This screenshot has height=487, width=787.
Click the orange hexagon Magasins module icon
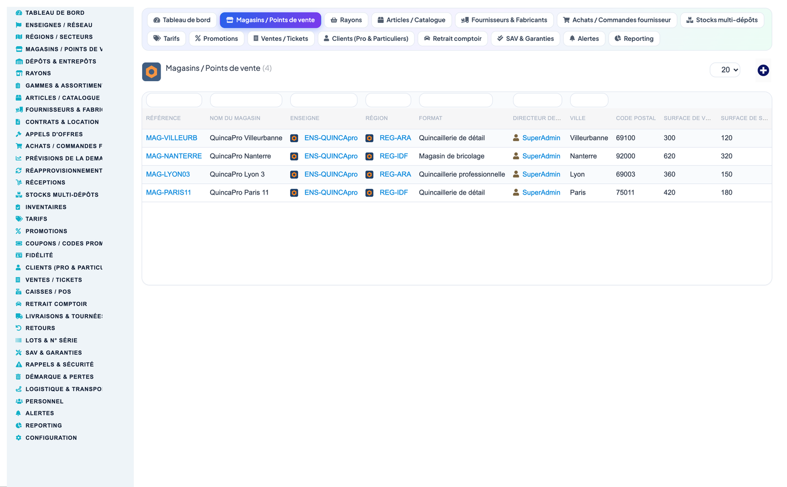(x=151, y=72)
